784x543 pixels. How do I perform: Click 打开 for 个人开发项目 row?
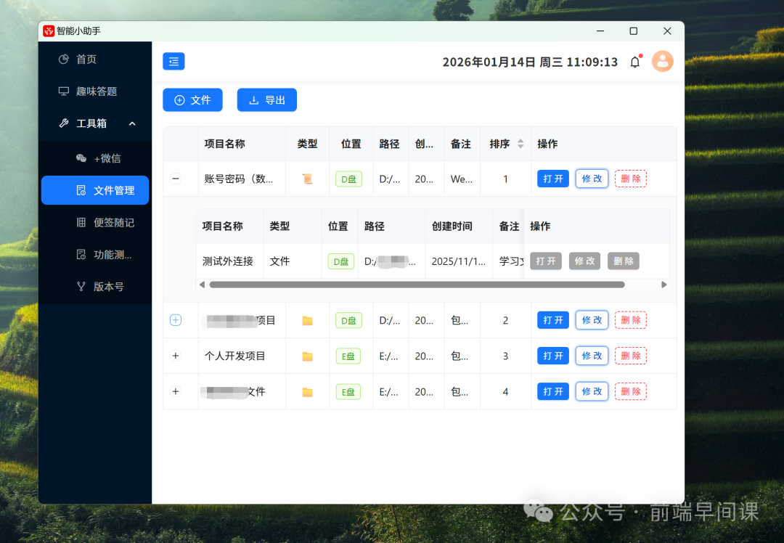(x=553, y=356)
